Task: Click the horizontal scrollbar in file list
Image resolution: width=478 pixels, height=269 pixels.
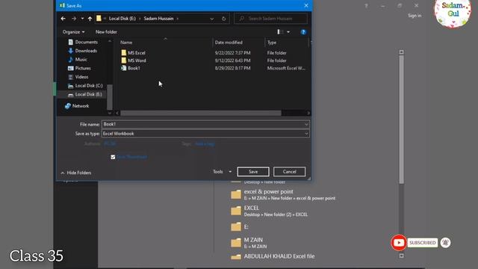Action: click(x=201, y=113)
